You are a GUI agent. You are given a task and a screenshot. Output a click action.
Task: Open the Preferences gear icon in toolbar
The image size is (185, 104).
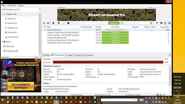coord(169,23)
